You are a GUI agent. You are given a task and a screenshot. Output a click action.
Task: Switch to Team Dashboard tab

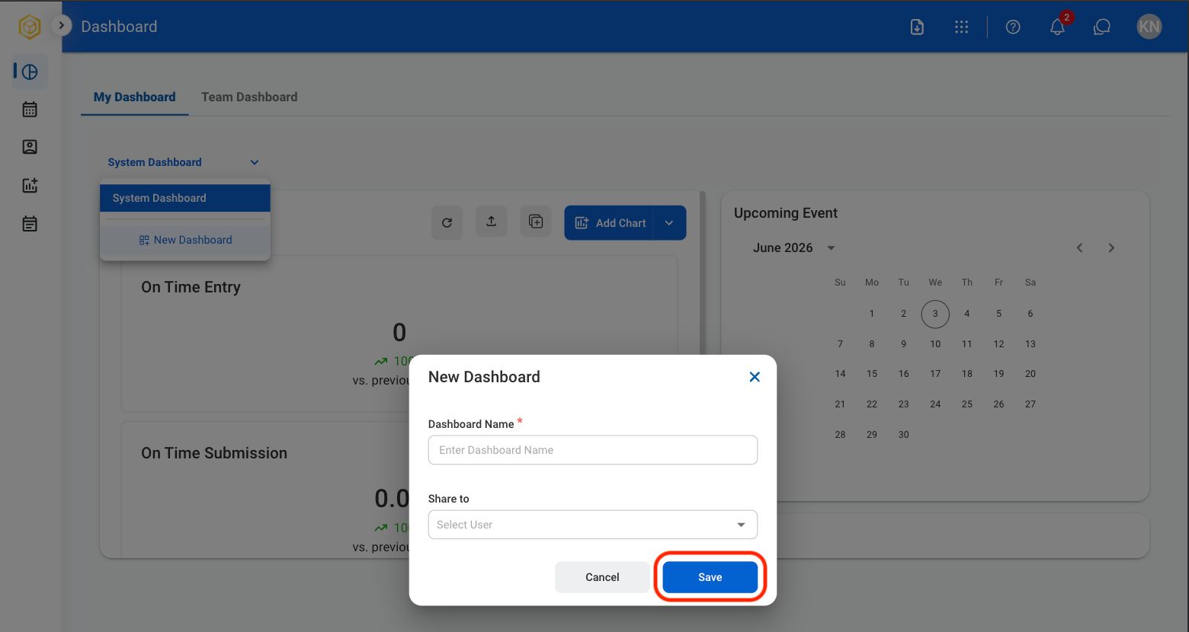point(249,97)
